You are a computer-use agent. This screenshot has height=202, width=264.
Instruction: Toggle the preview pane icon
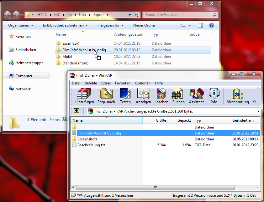point(200,25)
